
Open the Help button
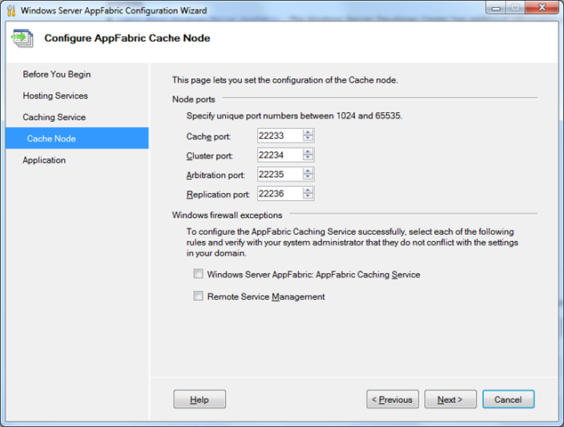pos(199,399)
